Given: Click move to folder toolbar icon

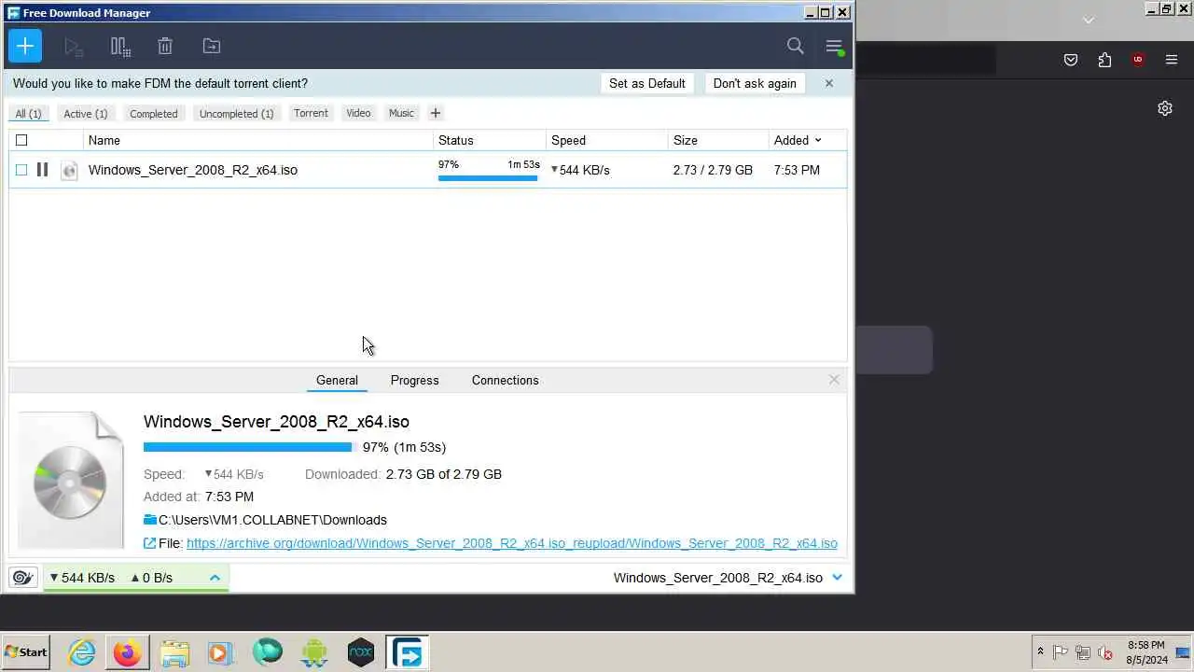Looking at the screenshot, I should (x=212, y=46).
